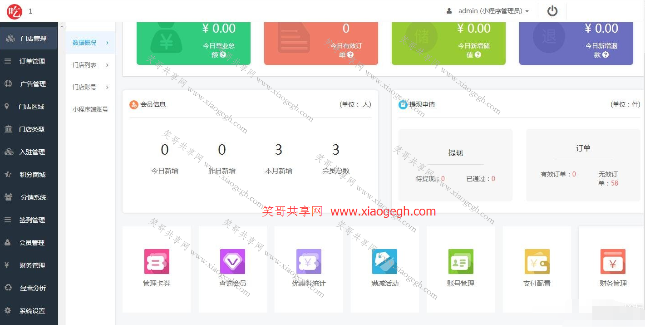Viewport: 645px width, 333px height.
Task: Click the power logout icon
Action: pyautogui.click(x=552, y=11)
